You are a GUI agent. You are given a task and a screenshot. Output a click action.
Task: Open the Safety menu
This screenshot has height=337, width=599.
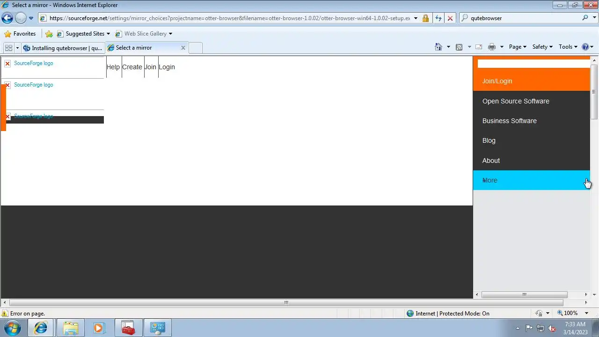click(542, 47)
